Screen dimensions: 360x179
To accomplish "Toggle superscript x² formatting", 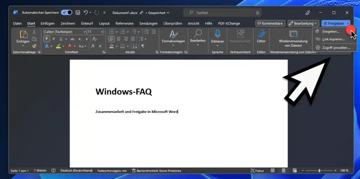I will [x=87, y=39].
